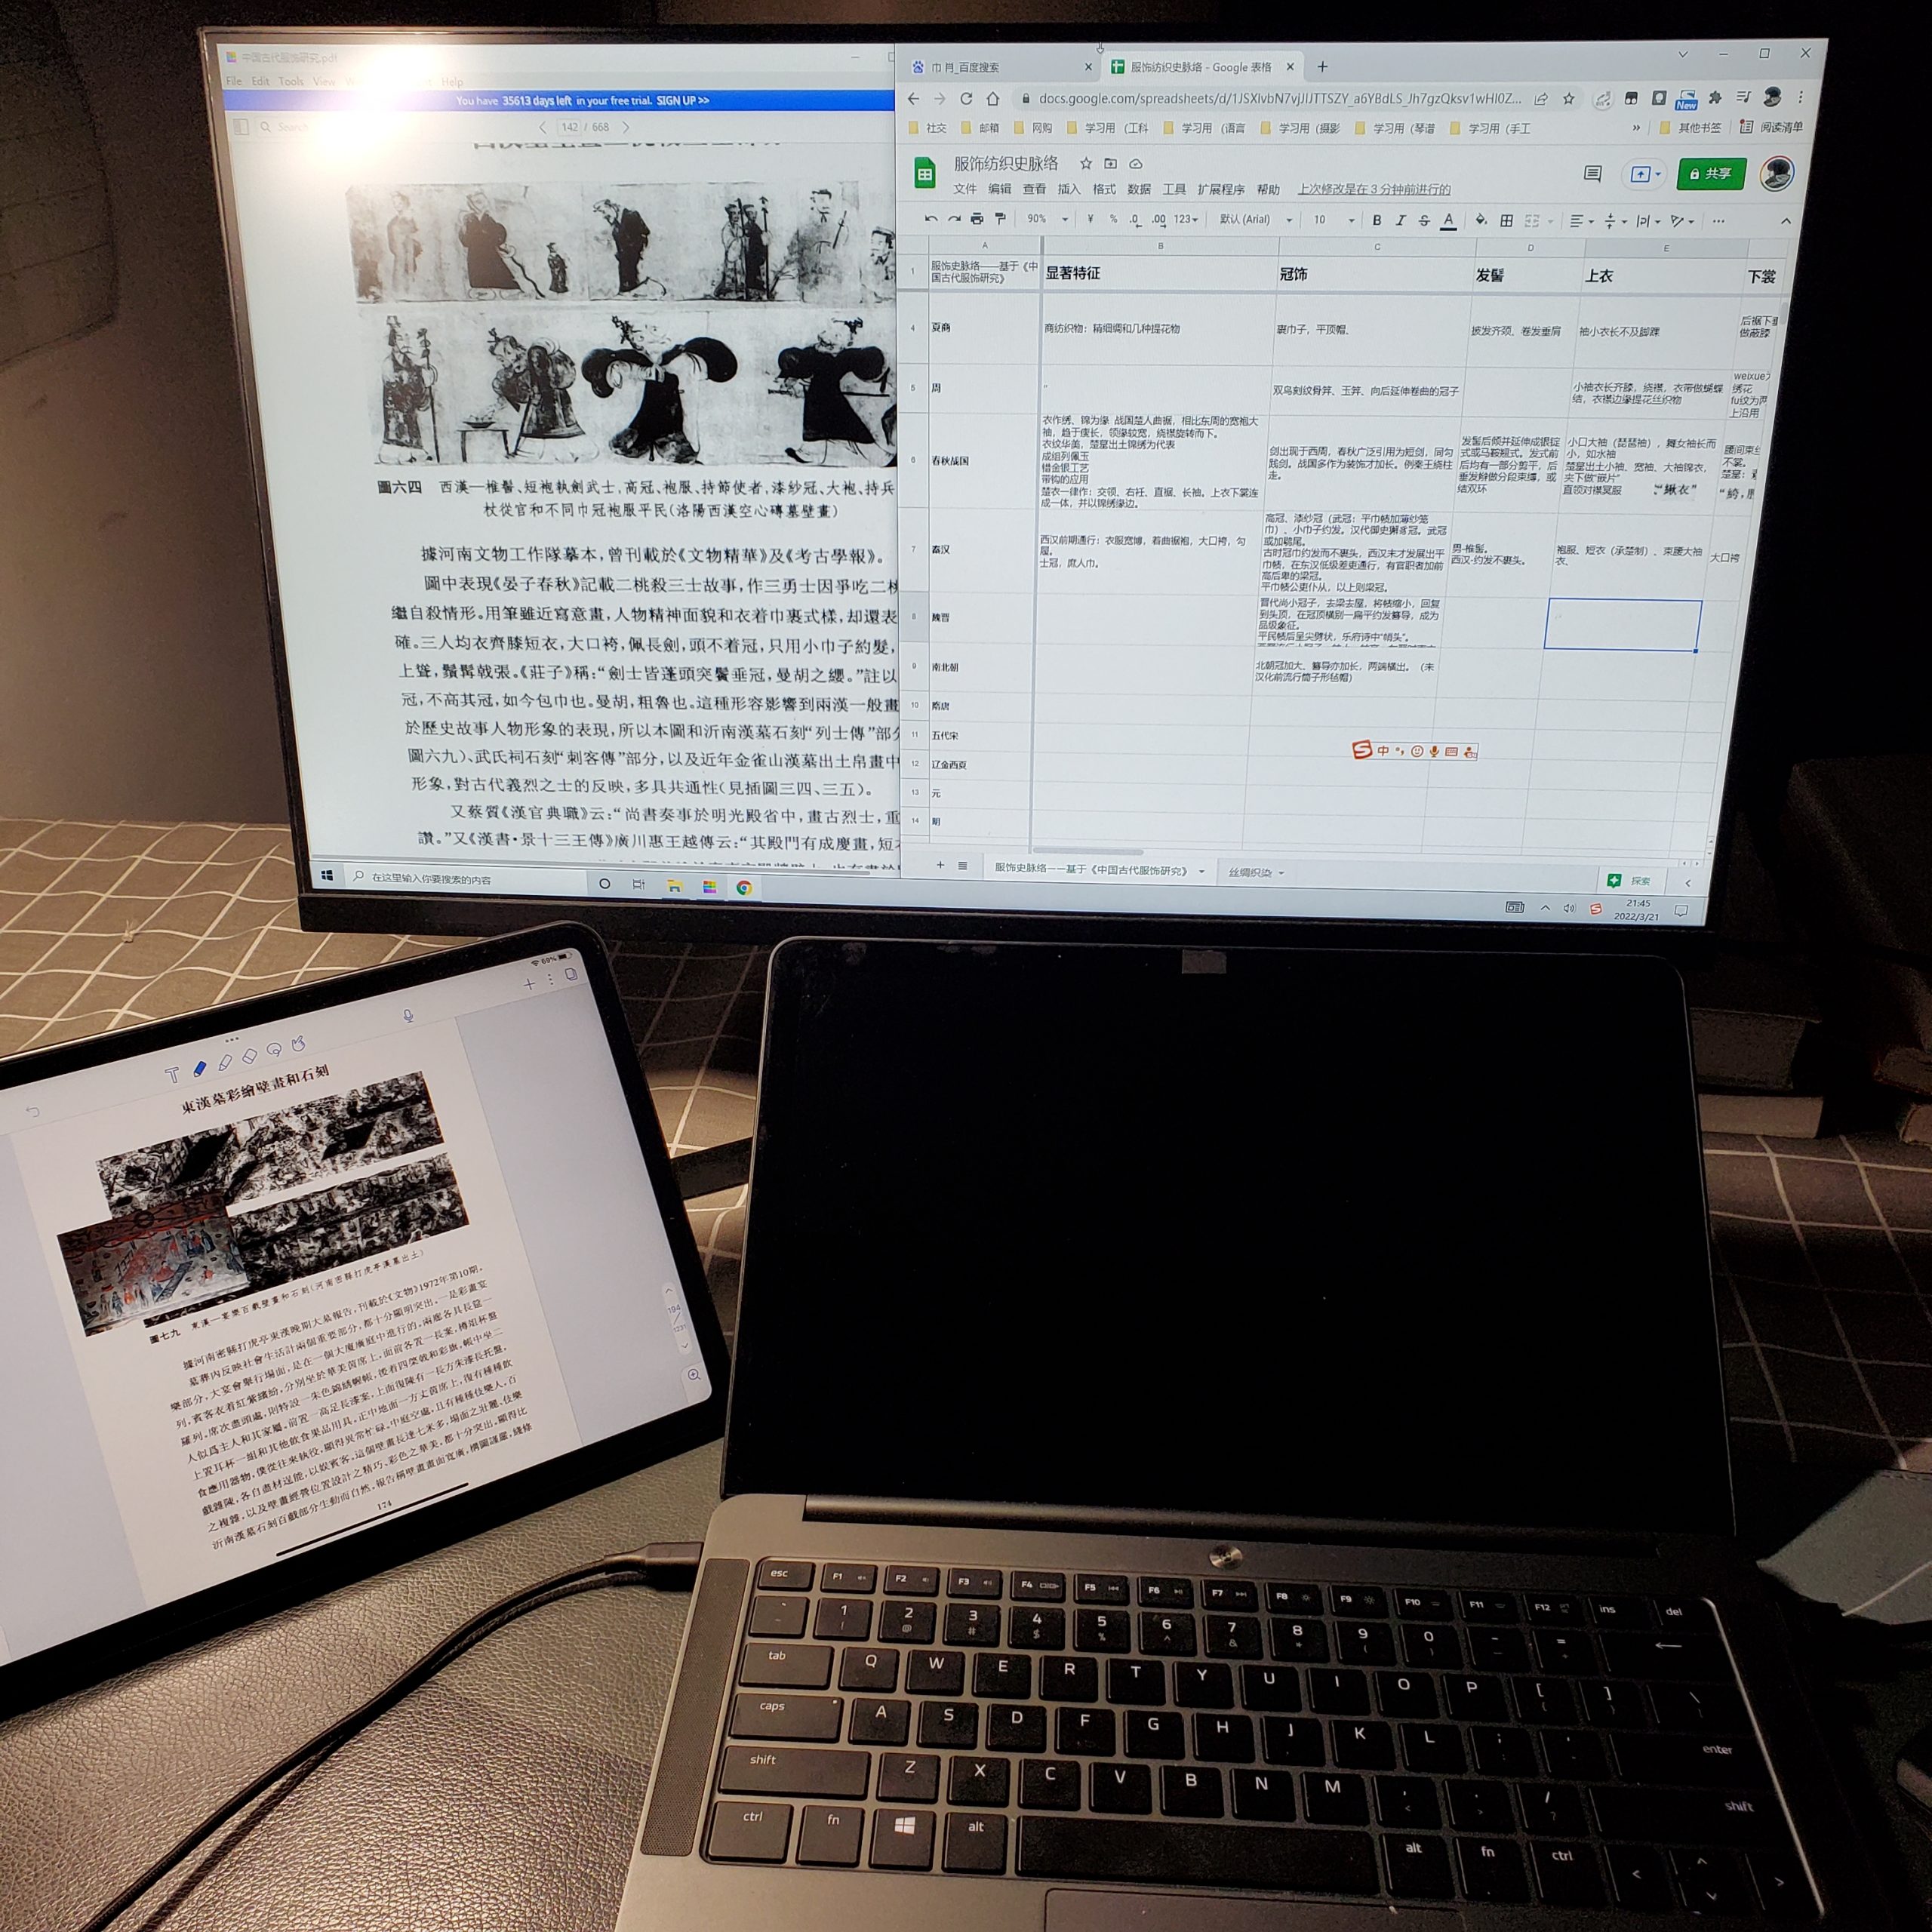Click the move to folder icon
Image resolution: width=1932 pixels, height=1932 pixels.
click(x=1110, y=163)
